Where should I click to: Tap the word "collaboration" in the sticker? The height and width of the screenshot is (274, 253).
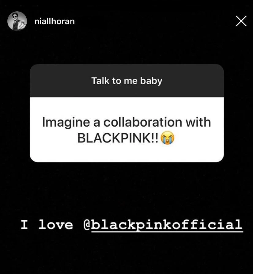143,122
